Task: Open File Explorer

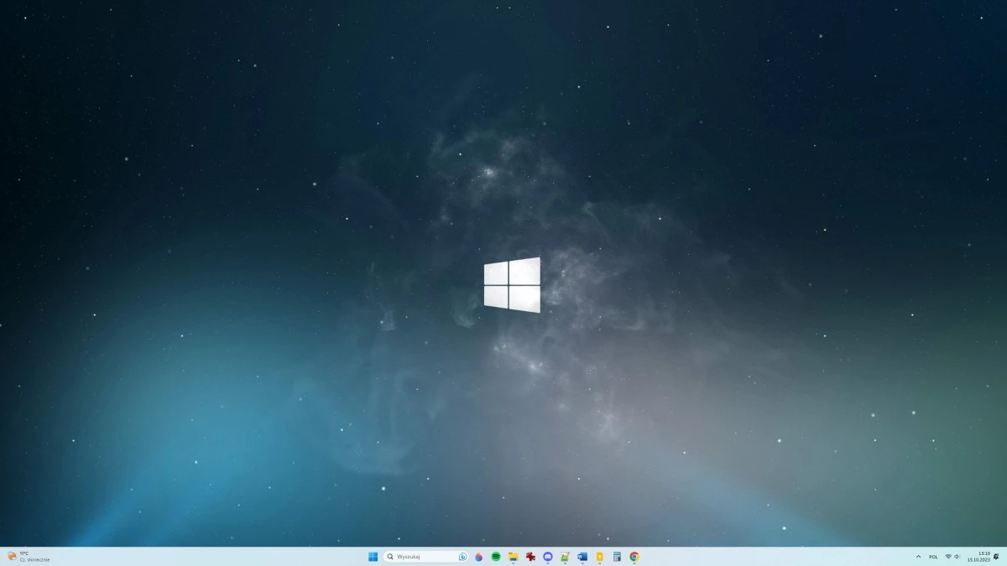Action: pos(513,556)
